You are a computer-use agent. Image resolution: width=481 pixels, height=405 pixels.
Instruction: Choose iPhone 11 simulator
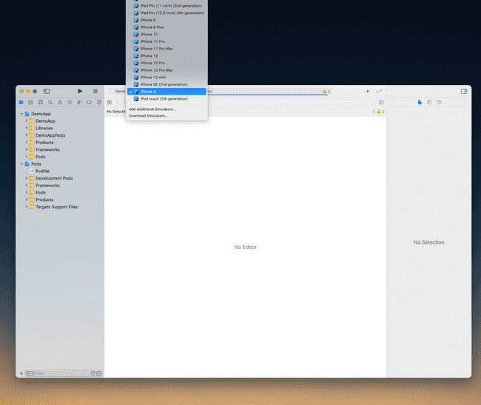tap(166, 34)
